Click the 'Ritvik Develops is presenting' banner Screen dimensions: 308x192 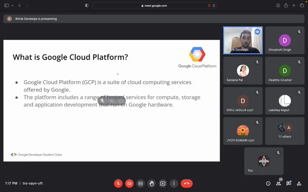(x=154, y=19)
